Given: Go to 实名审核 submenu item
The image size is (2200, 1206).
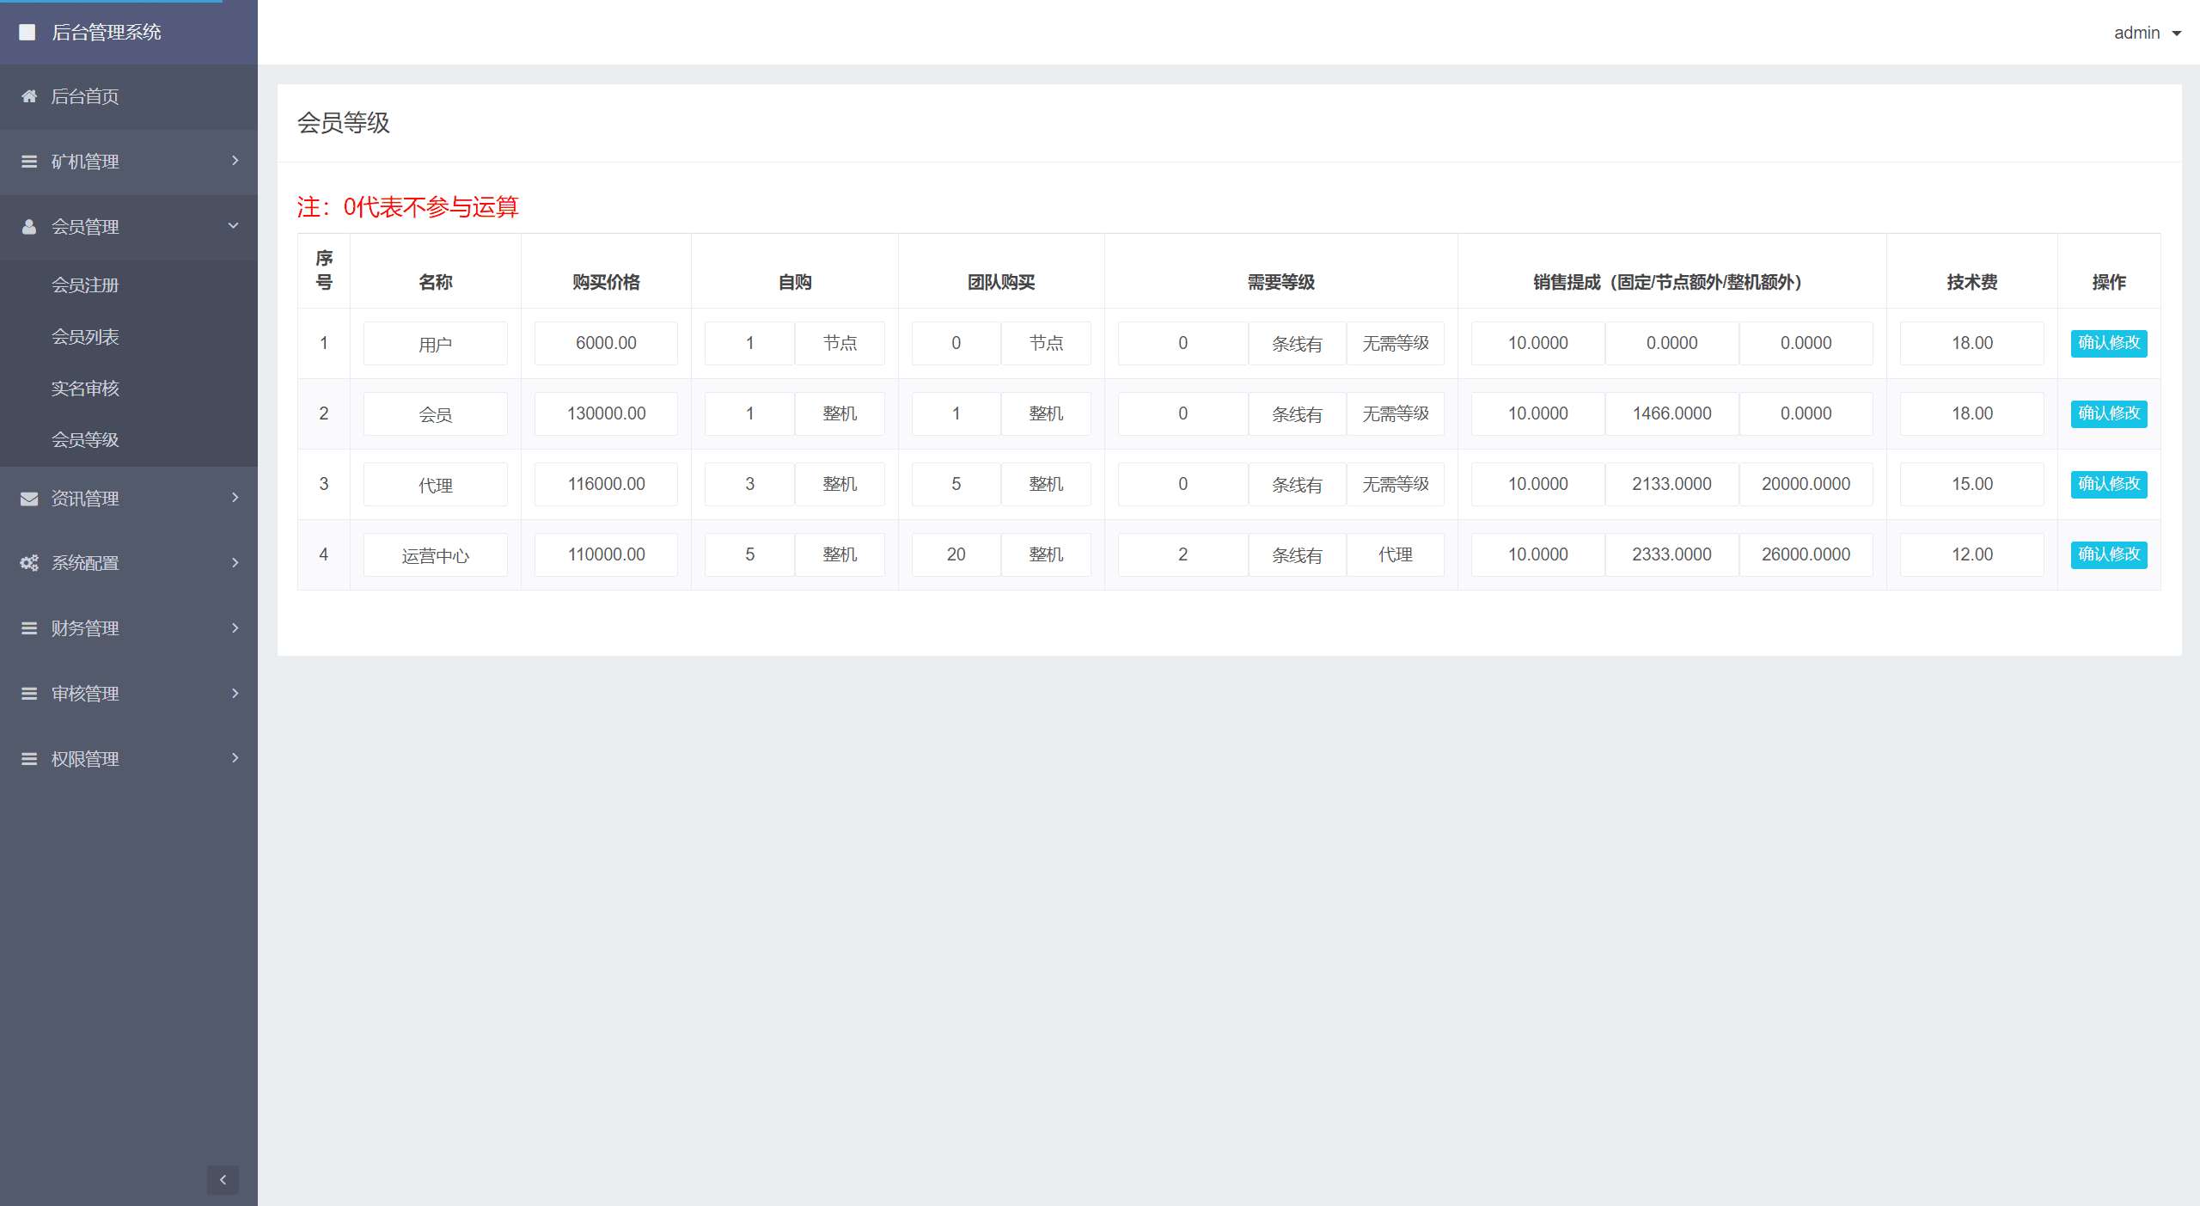Looking at the screenshot, I should click(x=85, y=389).
